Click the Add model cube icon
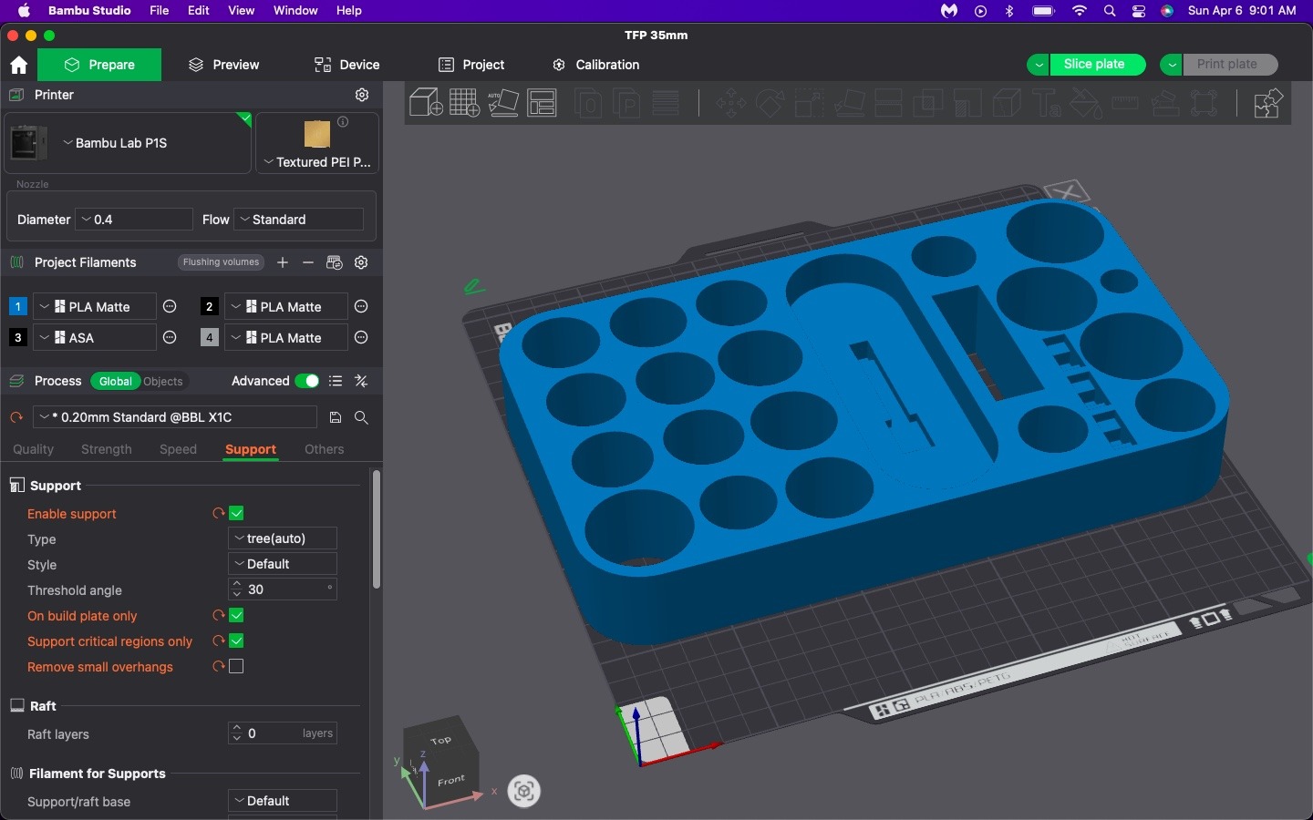 pos(426,103)
